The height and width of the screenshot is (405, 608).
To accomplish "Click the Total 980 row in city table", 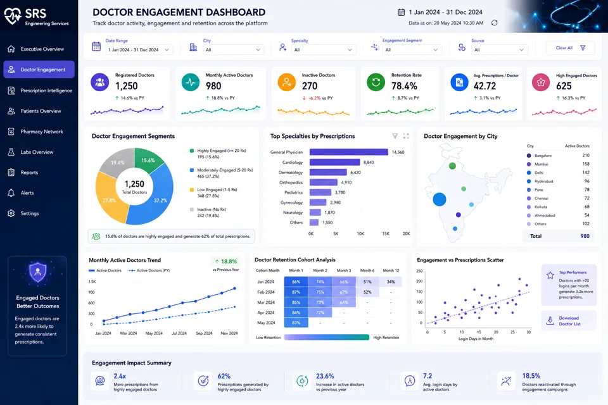I will click(559, 236).
